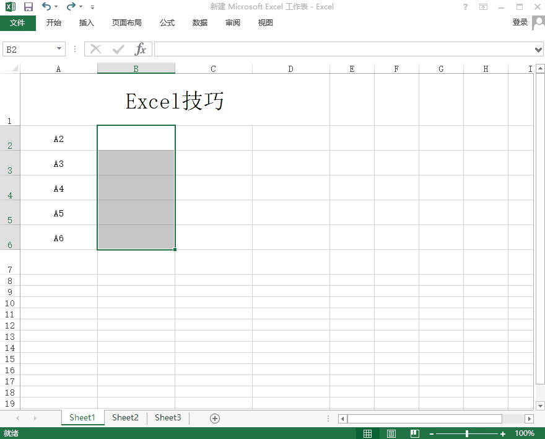The image size is (545, 439).
Task: Click the 登录 sign-in link
Action: click(x=520, y=22)
